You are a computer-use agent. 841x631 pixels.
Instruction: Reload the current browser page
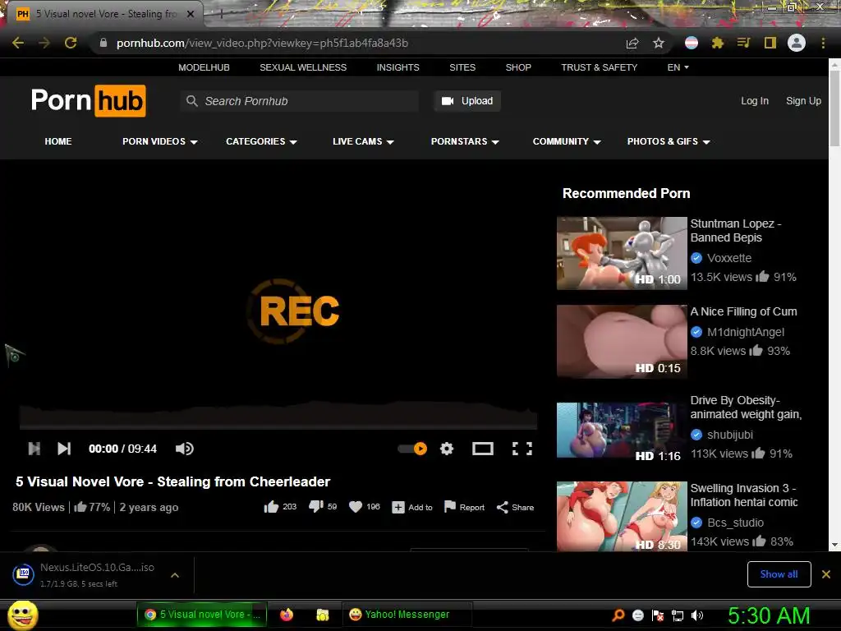pos(71,43)
